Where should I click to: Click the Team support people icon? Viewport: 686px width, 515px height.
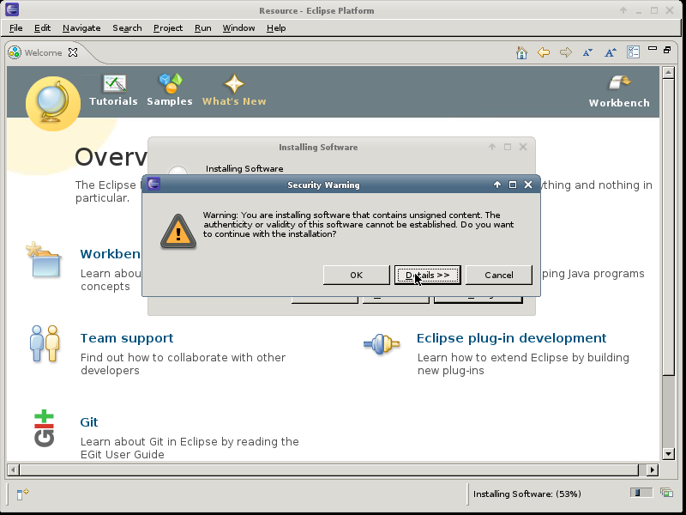(45, 344)
